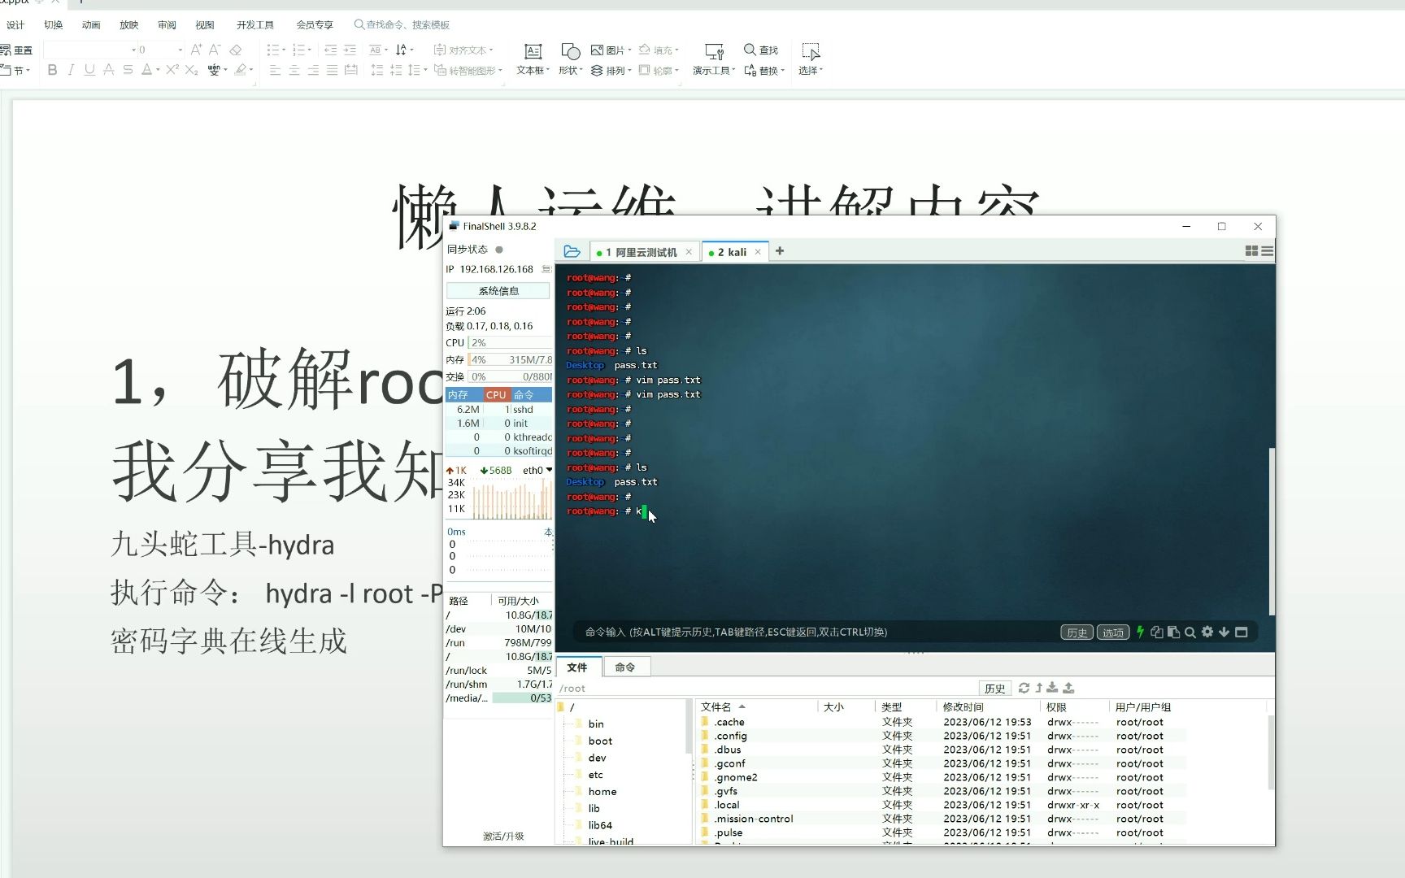Viewport: 1405px width, 878px height.
Task: Open the FinalShell connection manager folder icon
Action: click(x=572, y=251)
